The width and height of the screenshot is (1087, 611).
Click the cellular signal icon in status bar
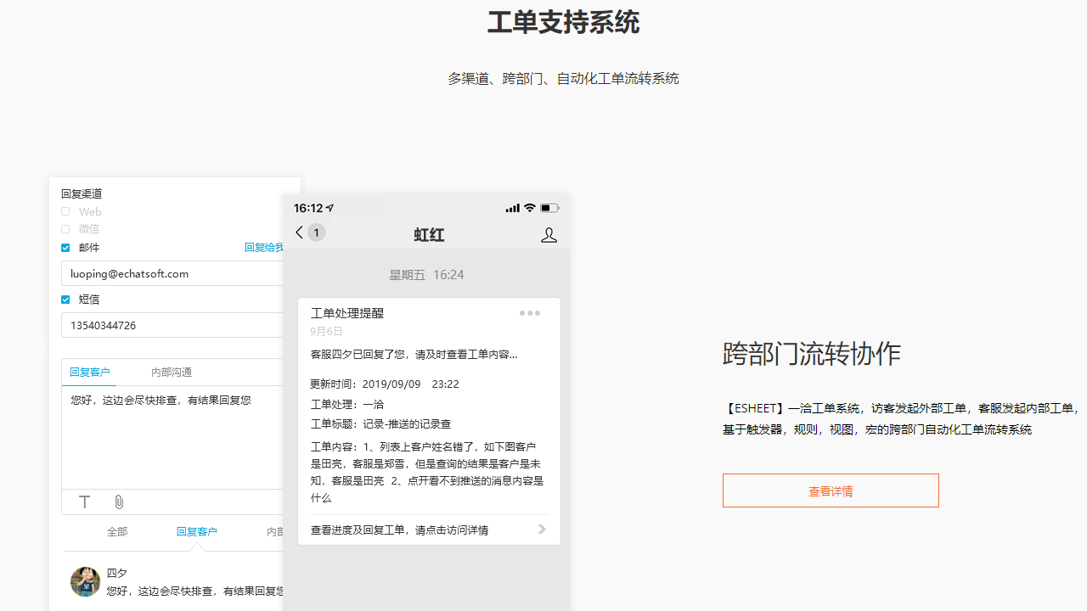point(512,207)
